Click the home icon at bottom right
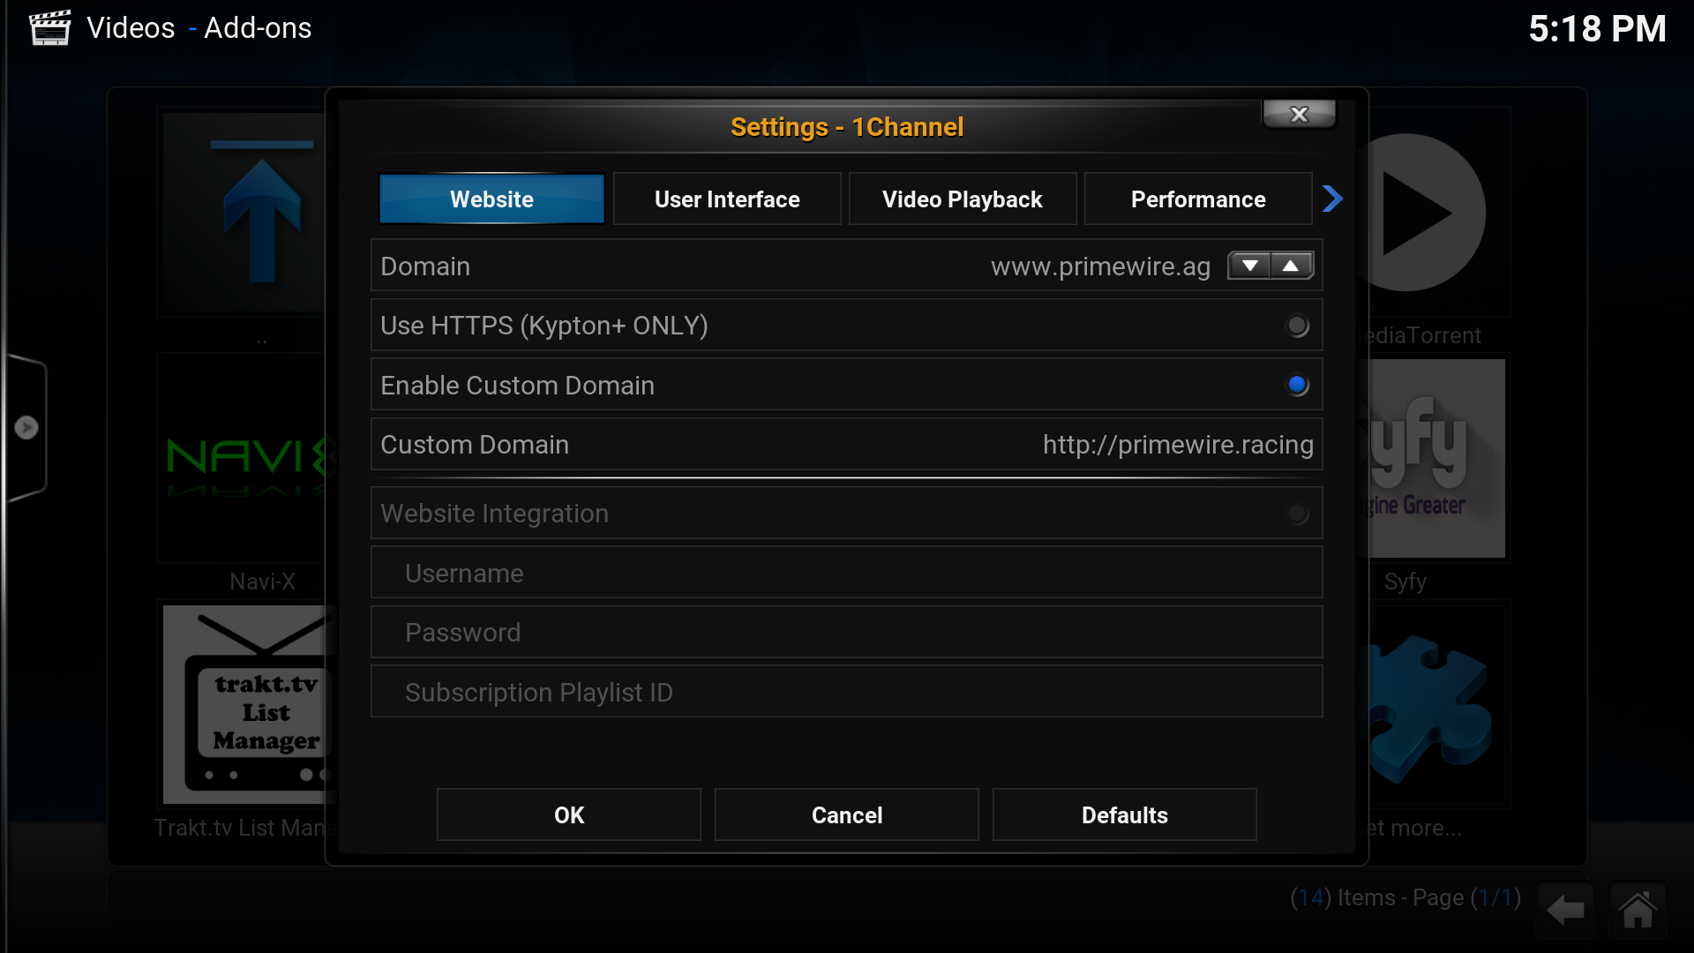Screen dimensions: 1694x953 click(x=1638, y=910)
